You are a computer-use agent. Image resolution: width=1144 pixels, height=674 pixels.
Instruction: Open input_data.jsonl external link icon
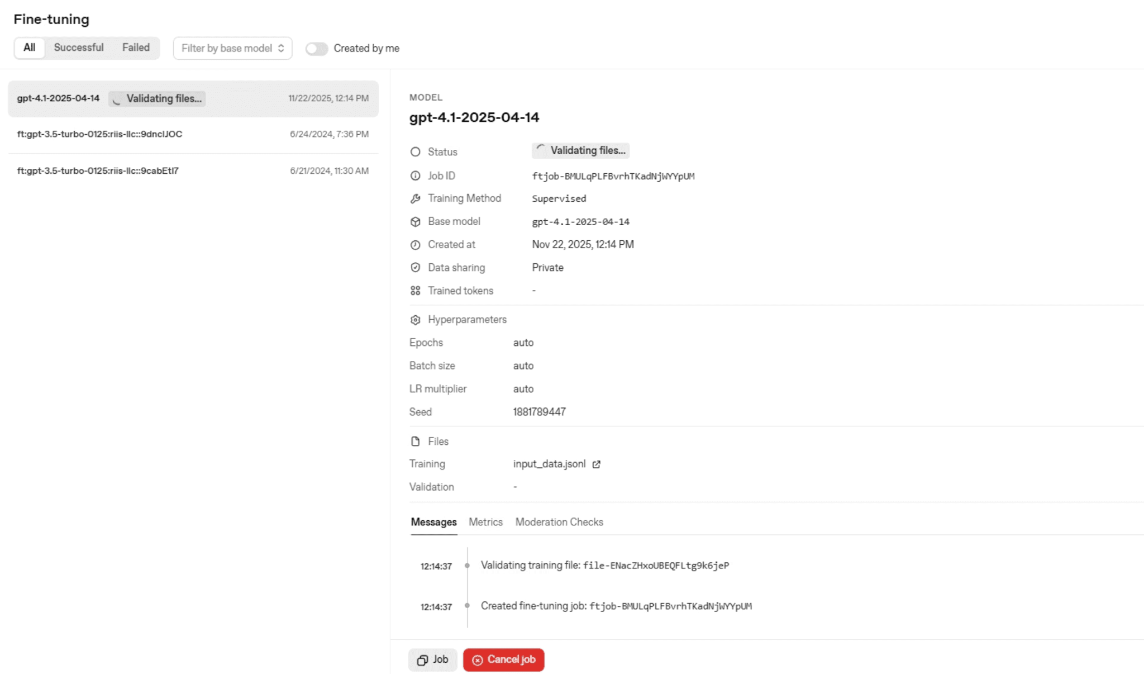(596, 464)
